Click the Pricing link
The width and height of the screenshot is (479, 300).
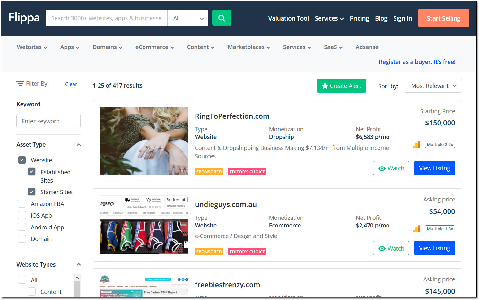359,18
